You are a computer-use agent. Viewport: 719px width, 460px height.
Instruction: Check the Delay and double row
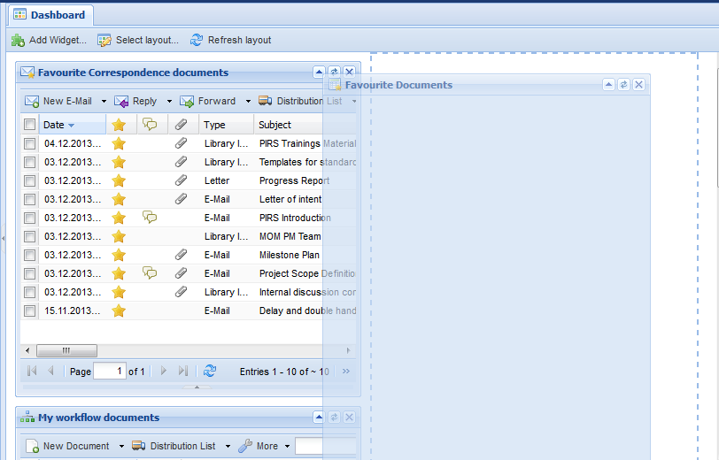[30, 310]
